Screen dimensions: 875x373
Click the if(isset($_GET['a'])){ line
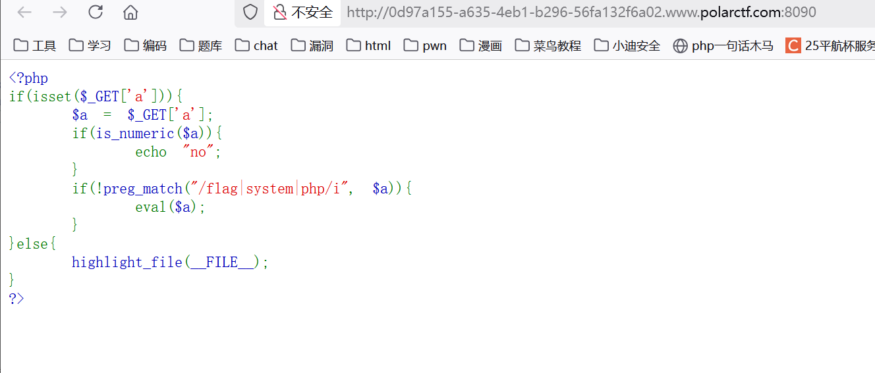(96, 97)
